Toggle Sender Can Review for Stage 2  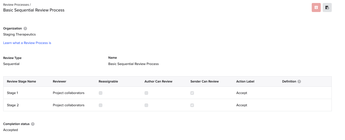[192, 105]
